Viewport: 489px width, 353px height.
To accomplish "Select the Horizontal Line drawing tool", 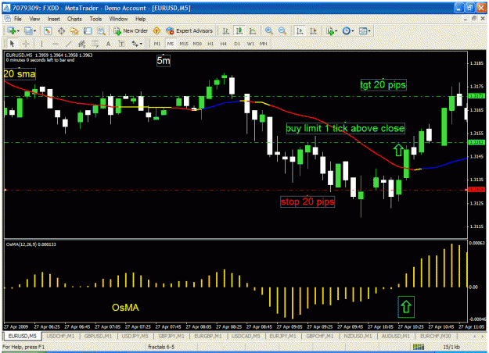I will pyautogui.click(x=56, y=44).
